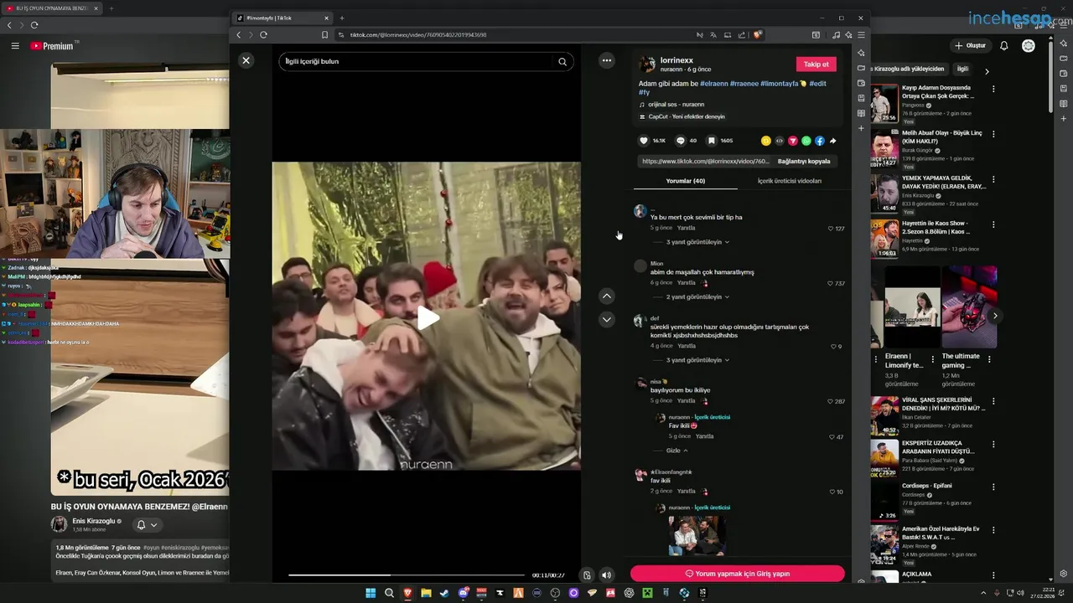Screen dimensions: 1073x603
Task: Open YouTube notifications bell
Action: pos(1004,45)
